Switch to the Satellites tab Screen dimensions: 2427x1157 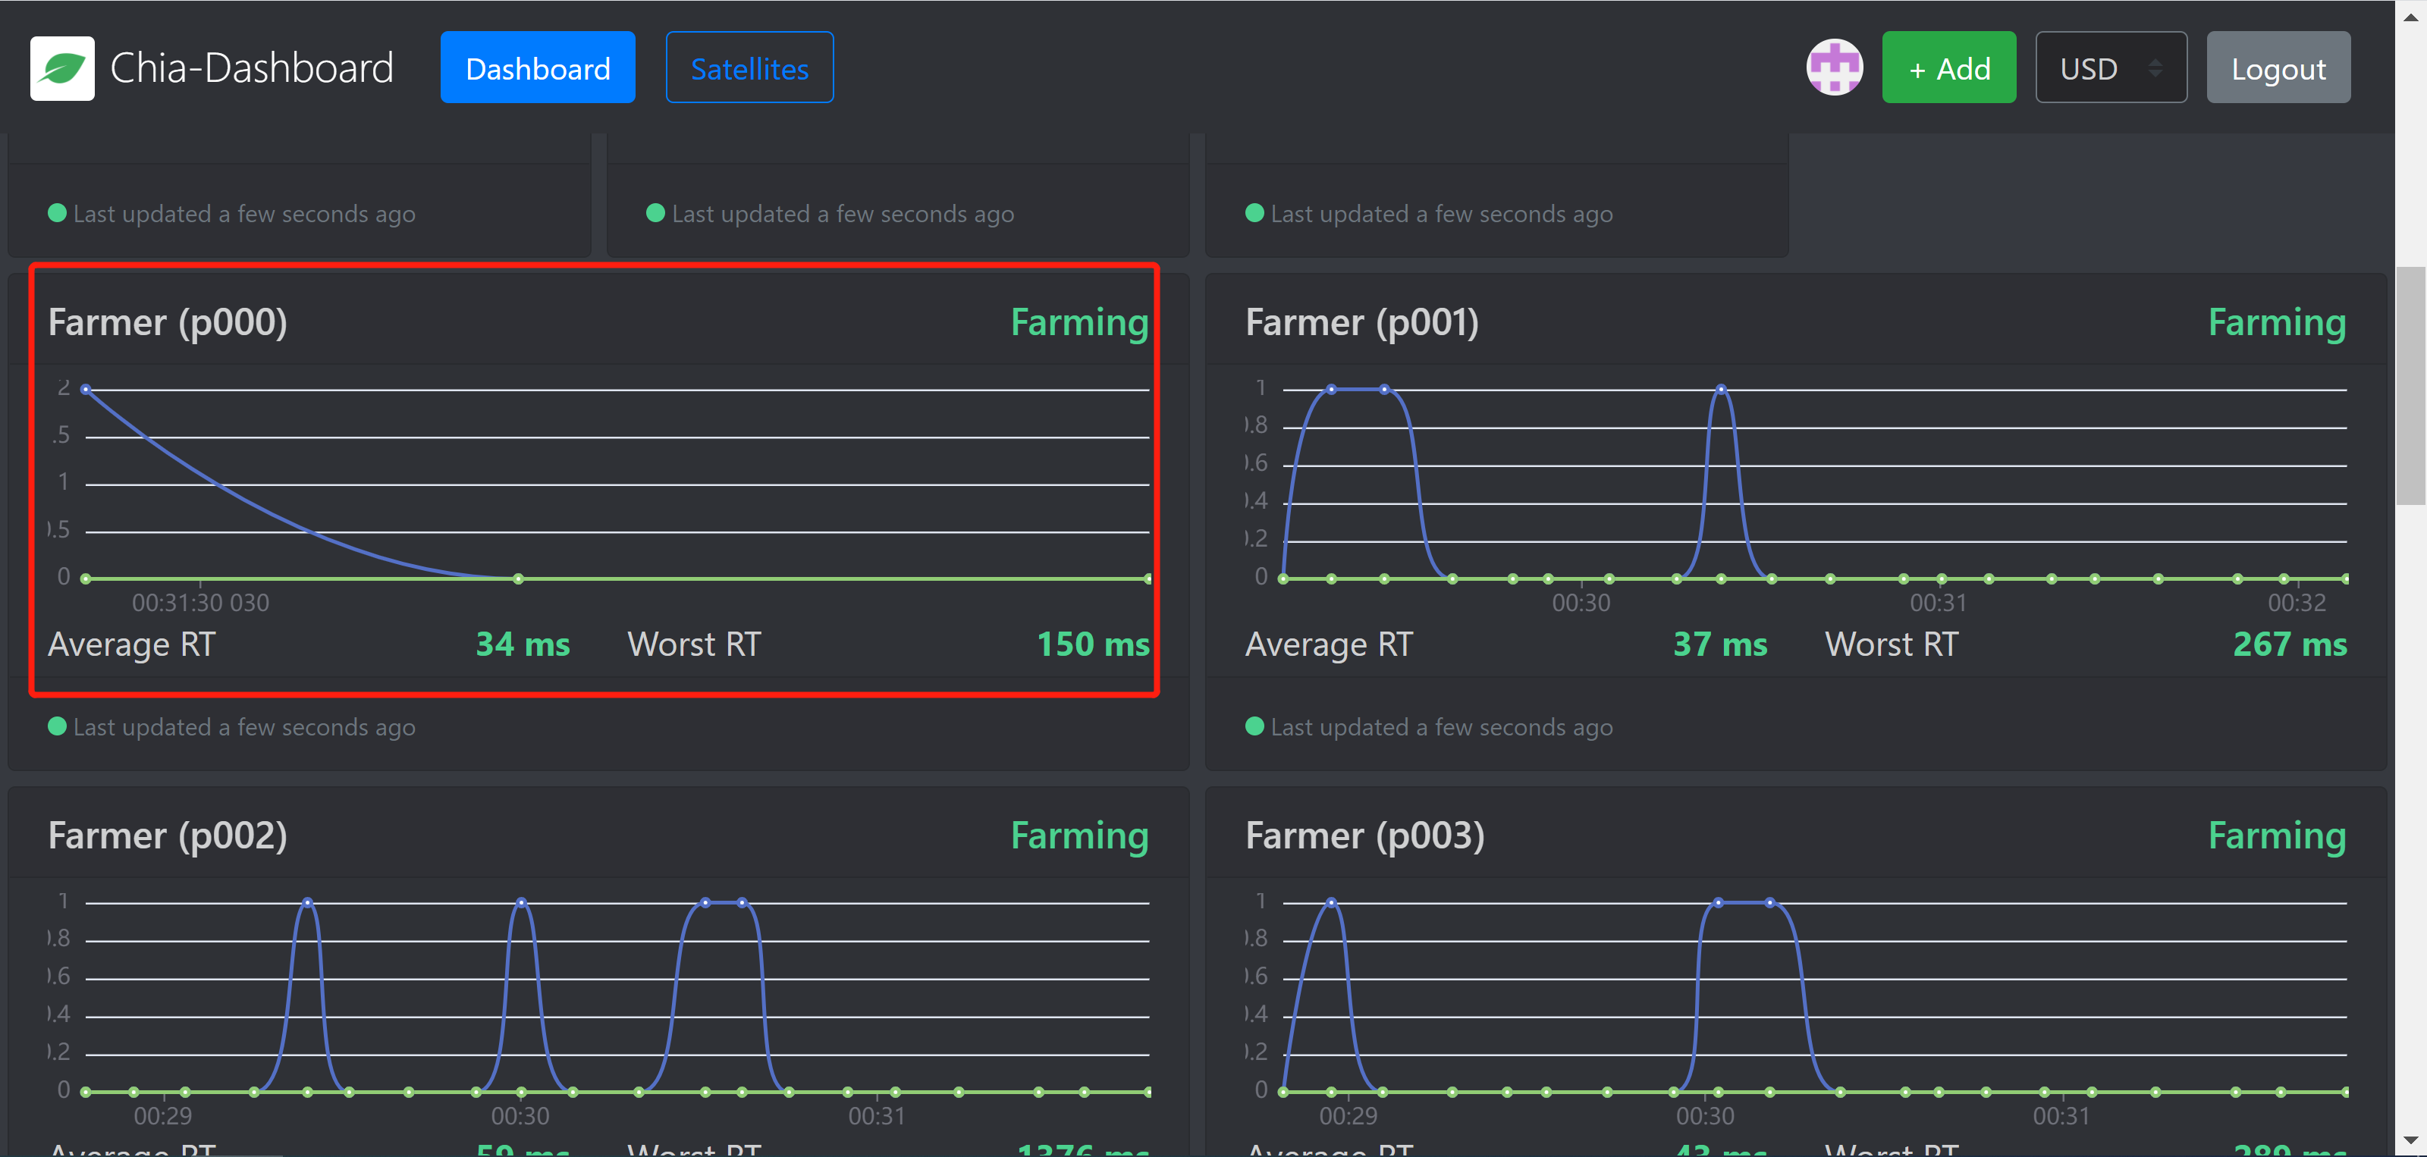click(x=749, y=67)
